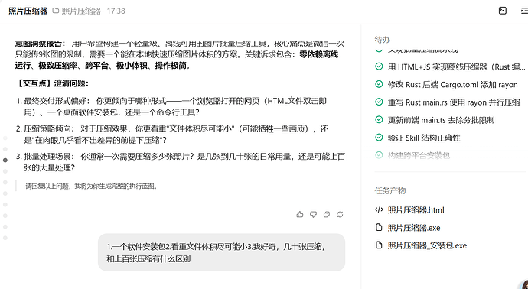Click the thumbs-down icon under the report
528x289 pixels.
coord(313,214)
